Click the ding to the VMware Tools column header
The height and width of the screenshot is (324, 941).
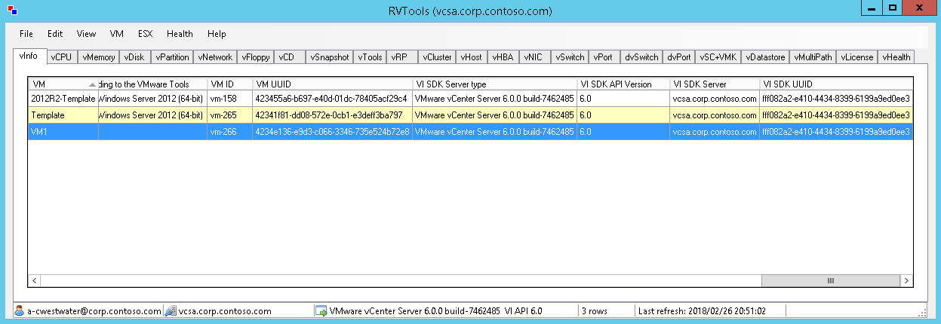tap(152, 84)
